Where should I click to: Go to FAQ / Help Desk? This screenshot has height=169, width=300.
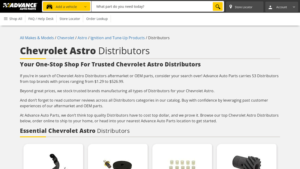pos(41,19)
